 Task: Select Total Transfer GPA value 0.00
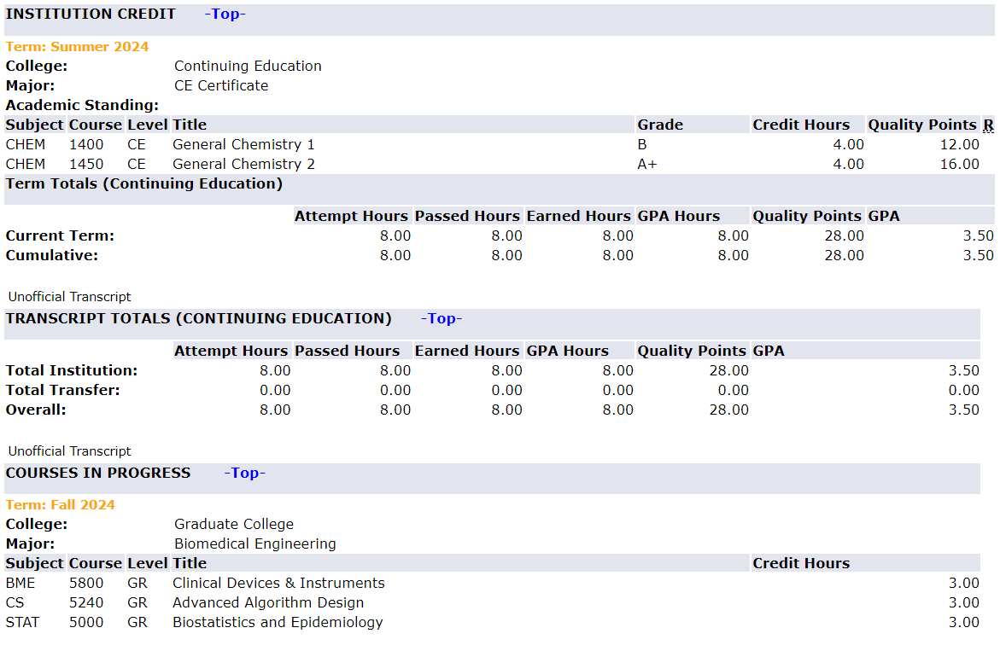[x=964, y=390]
